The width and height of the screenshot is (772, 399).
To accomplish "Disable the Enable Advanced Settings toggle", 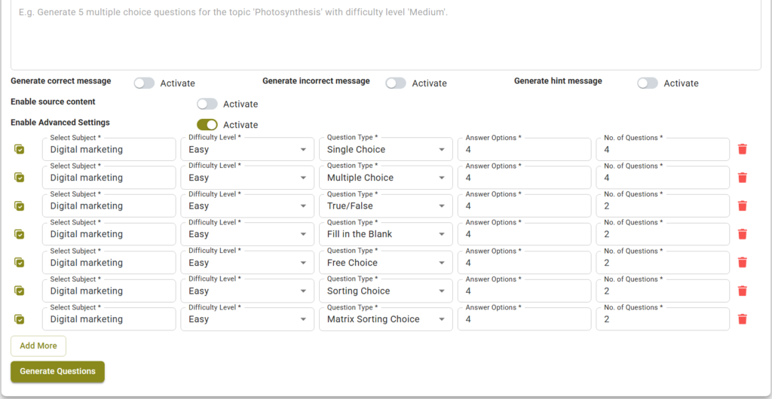I will tap(207, 125).
